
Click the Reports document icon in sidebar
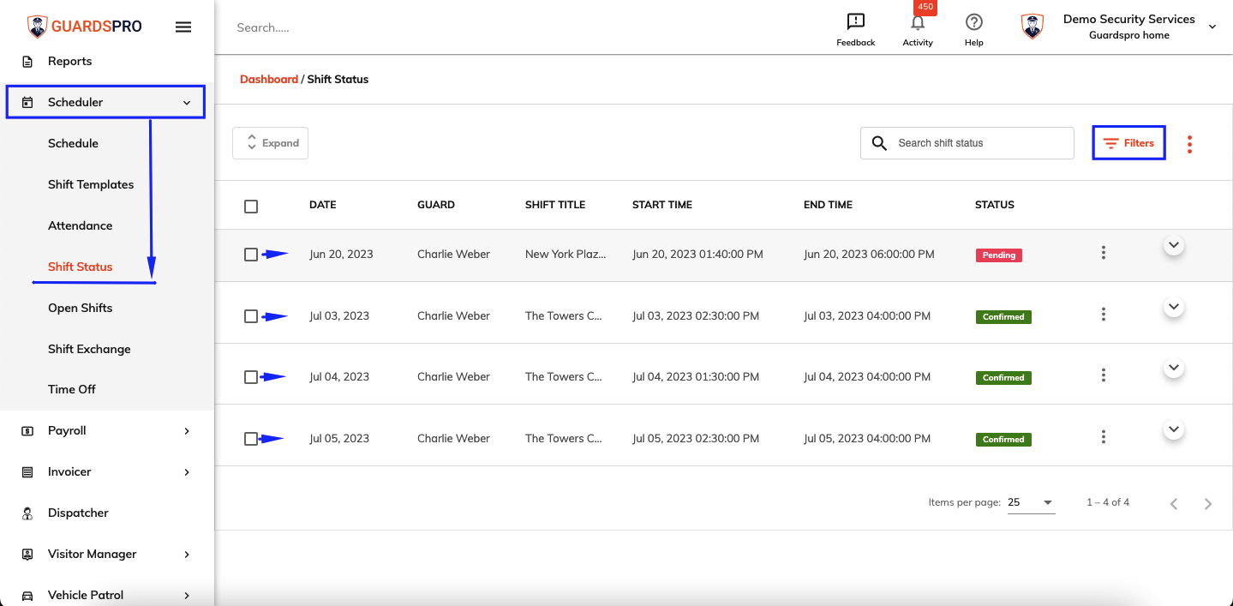(27, 62)
